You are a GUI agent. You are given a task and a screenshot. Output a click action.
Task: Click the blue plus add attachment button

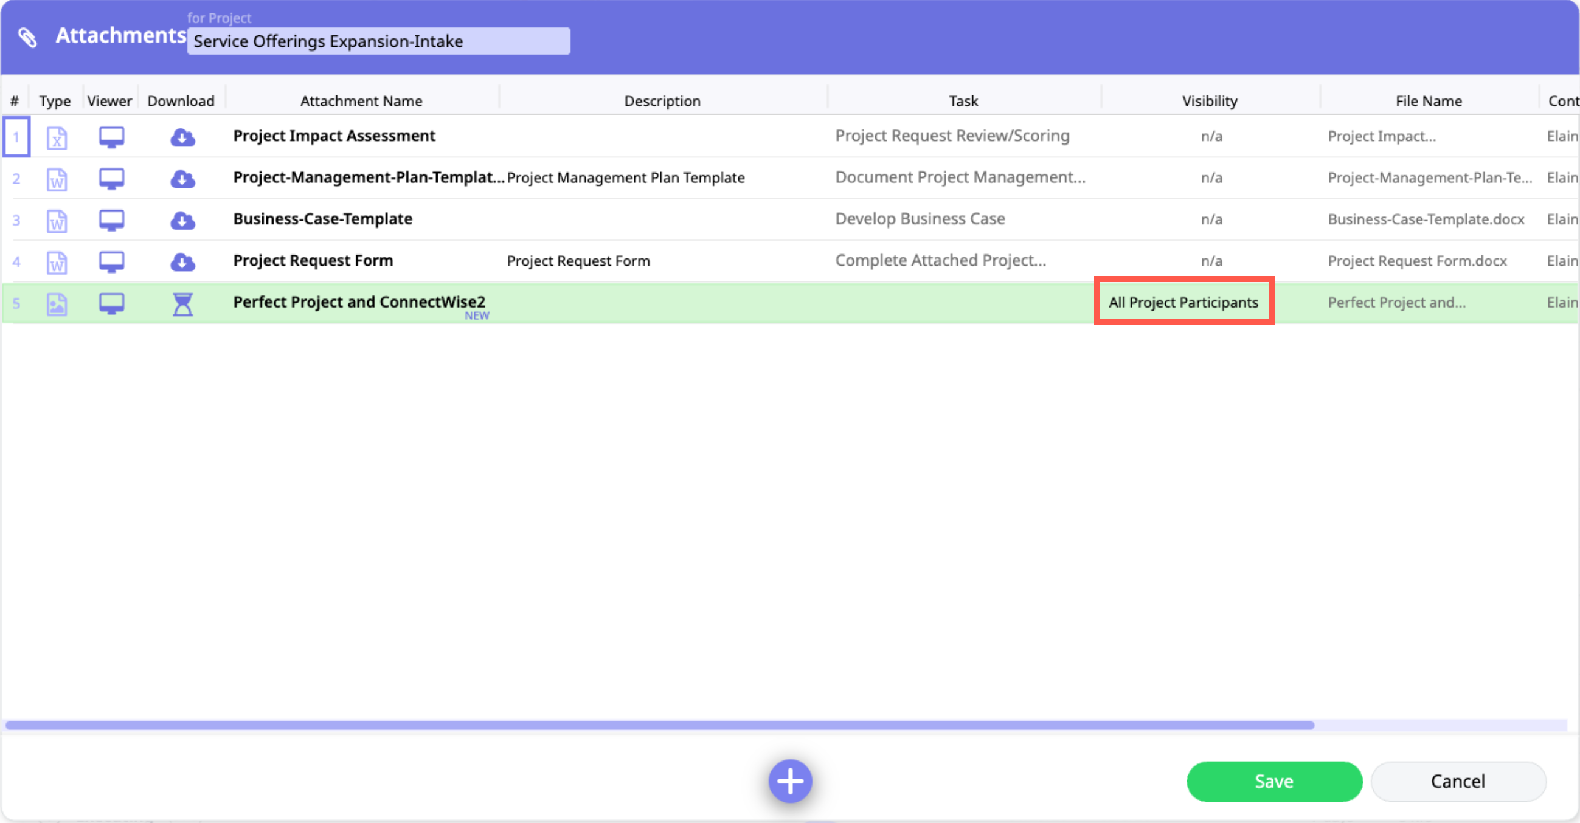pyautogui.click(x=789, y=780)
